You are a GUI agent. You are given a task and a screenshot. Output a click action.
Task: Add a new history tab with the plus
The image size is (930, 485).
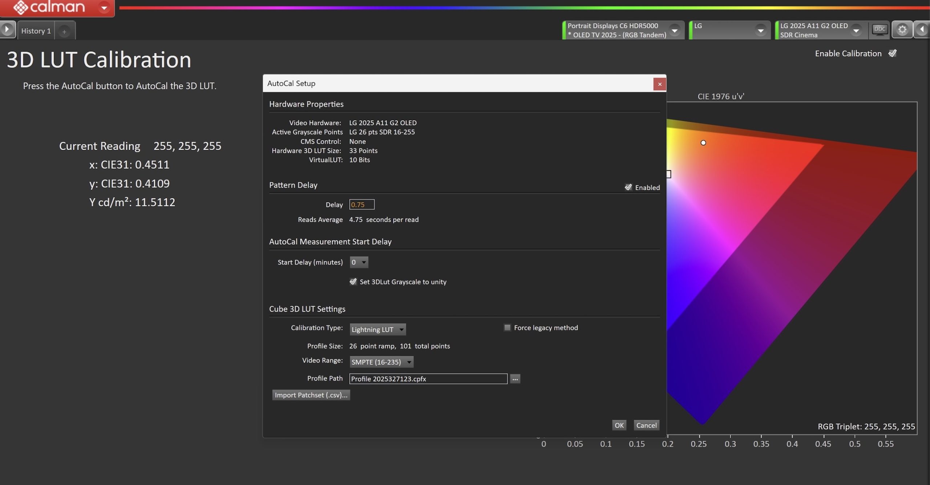click(x=64, y=32)
